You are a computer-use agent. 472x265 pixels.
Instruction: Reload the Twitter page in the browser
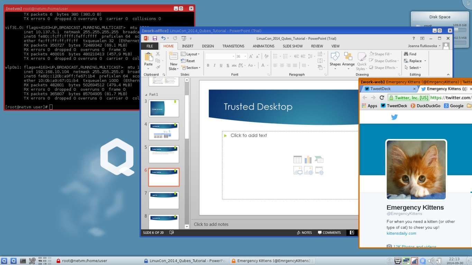(x=382, y=98)
